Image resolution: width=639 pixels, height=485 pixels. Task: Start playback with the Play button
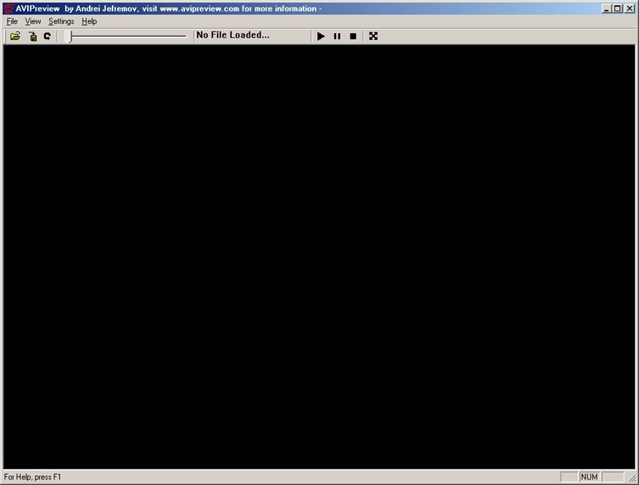point(321,36)
